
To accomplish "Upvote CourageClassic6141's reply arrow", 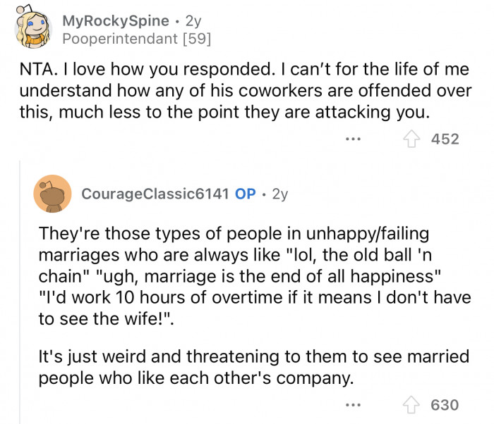I will pyautogui.click(x=411, y=405).
